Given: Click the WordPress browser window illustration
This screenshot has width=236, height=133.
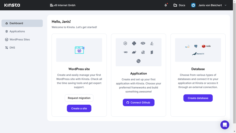Looking at the screenshot, I should [80, 50].
